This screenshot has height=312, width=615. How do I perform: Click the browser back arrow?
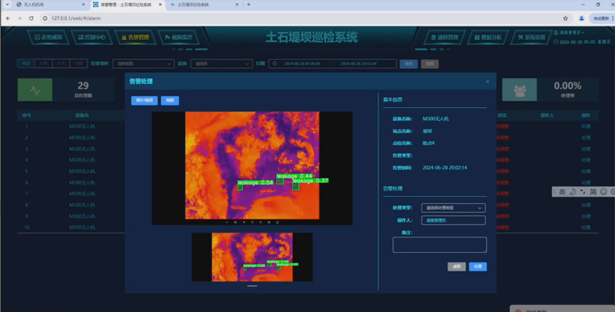8,18
